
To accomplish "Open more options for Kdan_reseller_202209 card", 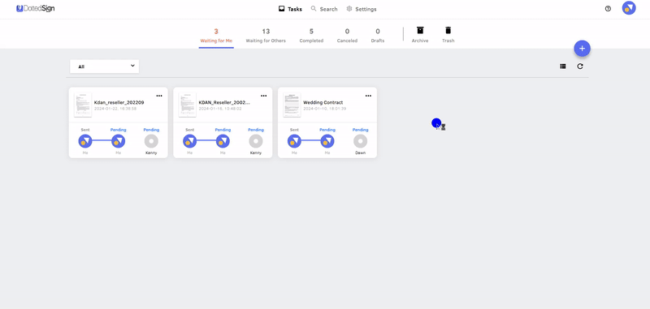I will pyautogui.click(x=159, y=96).
